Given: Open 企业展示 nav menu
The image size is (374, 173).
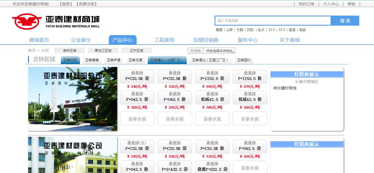Looking at the screenshot, I should [x=81, y=40].
